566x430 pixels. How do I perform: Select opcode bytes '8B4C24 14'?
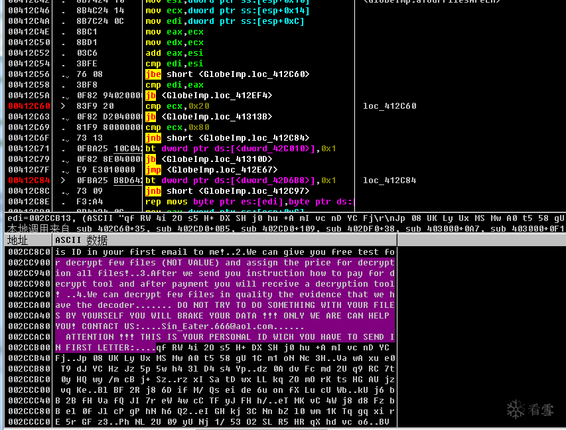[x=100, y=11]
